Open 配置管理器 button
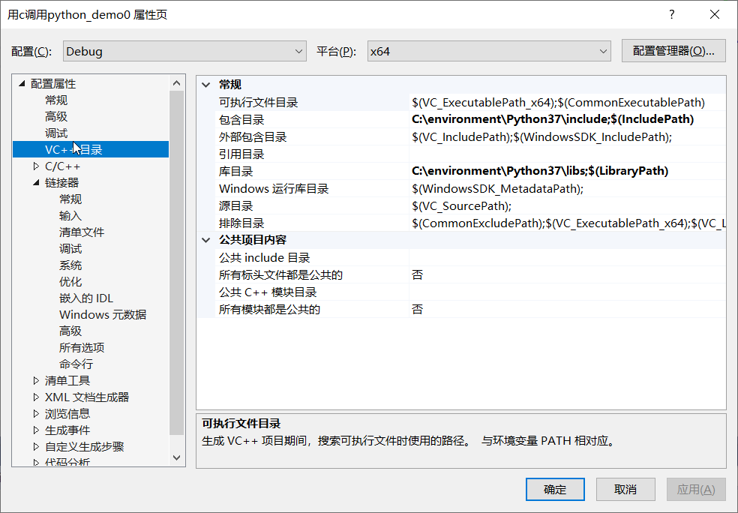The width and height of the screenshot is (738, 513). tap(673, 51)
